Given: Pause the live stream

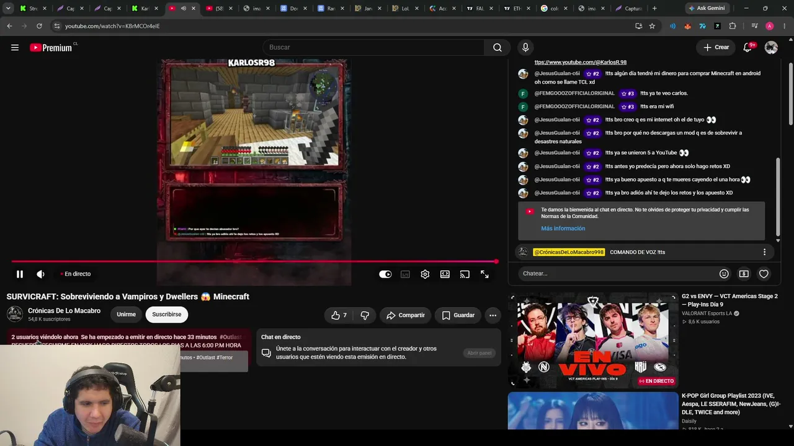Looking at the screenshot, I should click(x=20, y=274).
